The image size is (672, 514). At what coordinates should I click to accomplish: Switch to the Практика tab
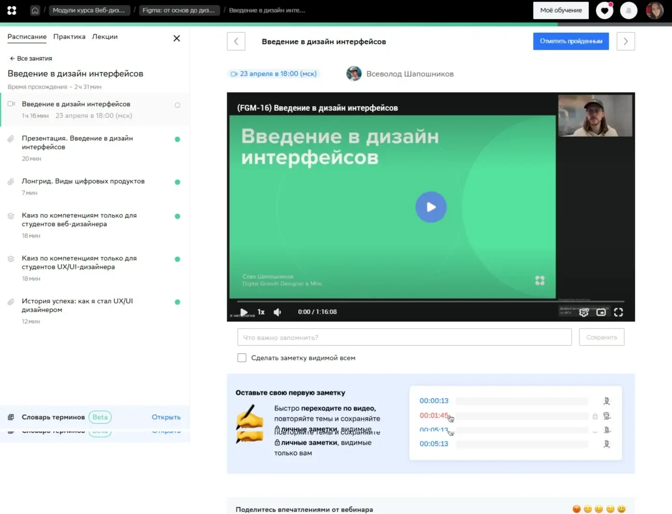[69, 37]
